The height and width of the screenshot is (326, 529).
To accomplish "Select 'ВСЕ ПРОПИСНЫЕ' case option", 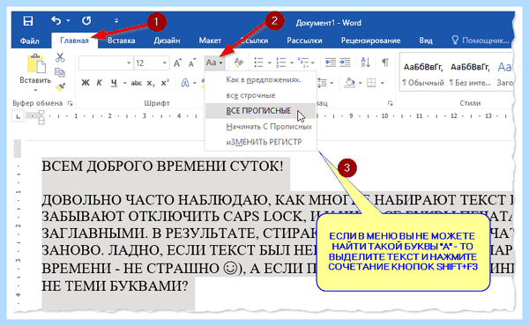I will [260, 111].
